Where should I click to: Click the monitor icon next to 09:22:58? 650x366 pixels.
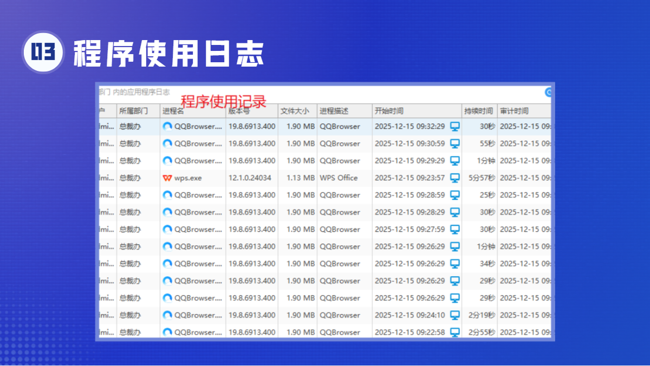(x=455, y=332)
